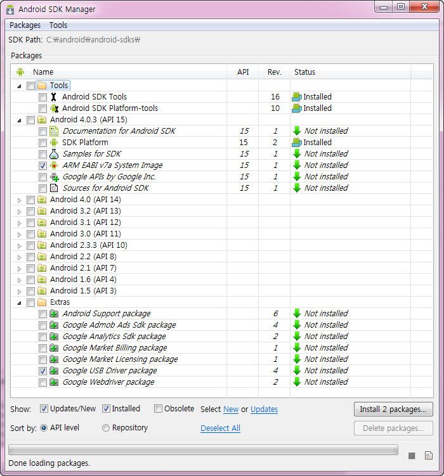Expand the Android 4.0 (API 14) group
This screenshot has height=476, width=444.
pos(20,200)
